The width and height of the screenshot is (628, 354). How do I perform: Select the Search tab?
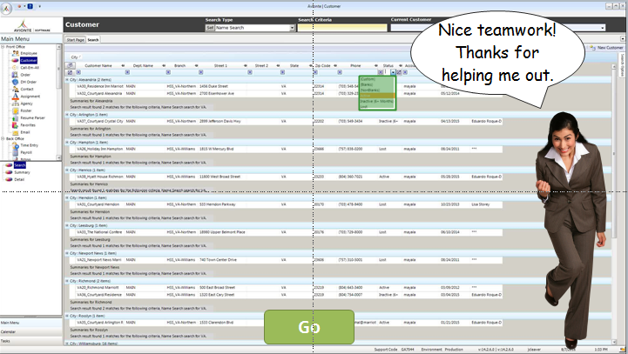point(93,40)
